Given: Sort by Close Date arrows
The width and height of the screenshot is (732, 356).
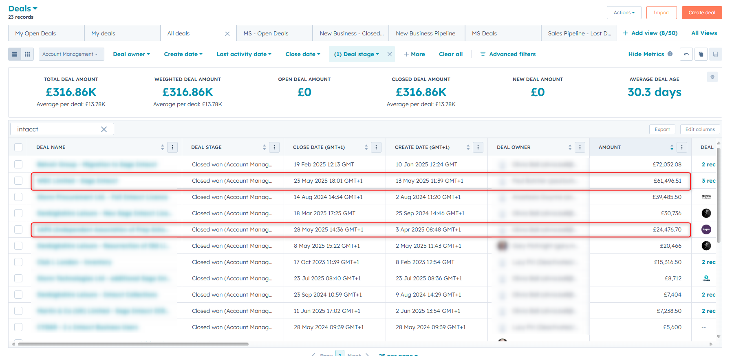Looking at the screenshot, I should point(366,147).
